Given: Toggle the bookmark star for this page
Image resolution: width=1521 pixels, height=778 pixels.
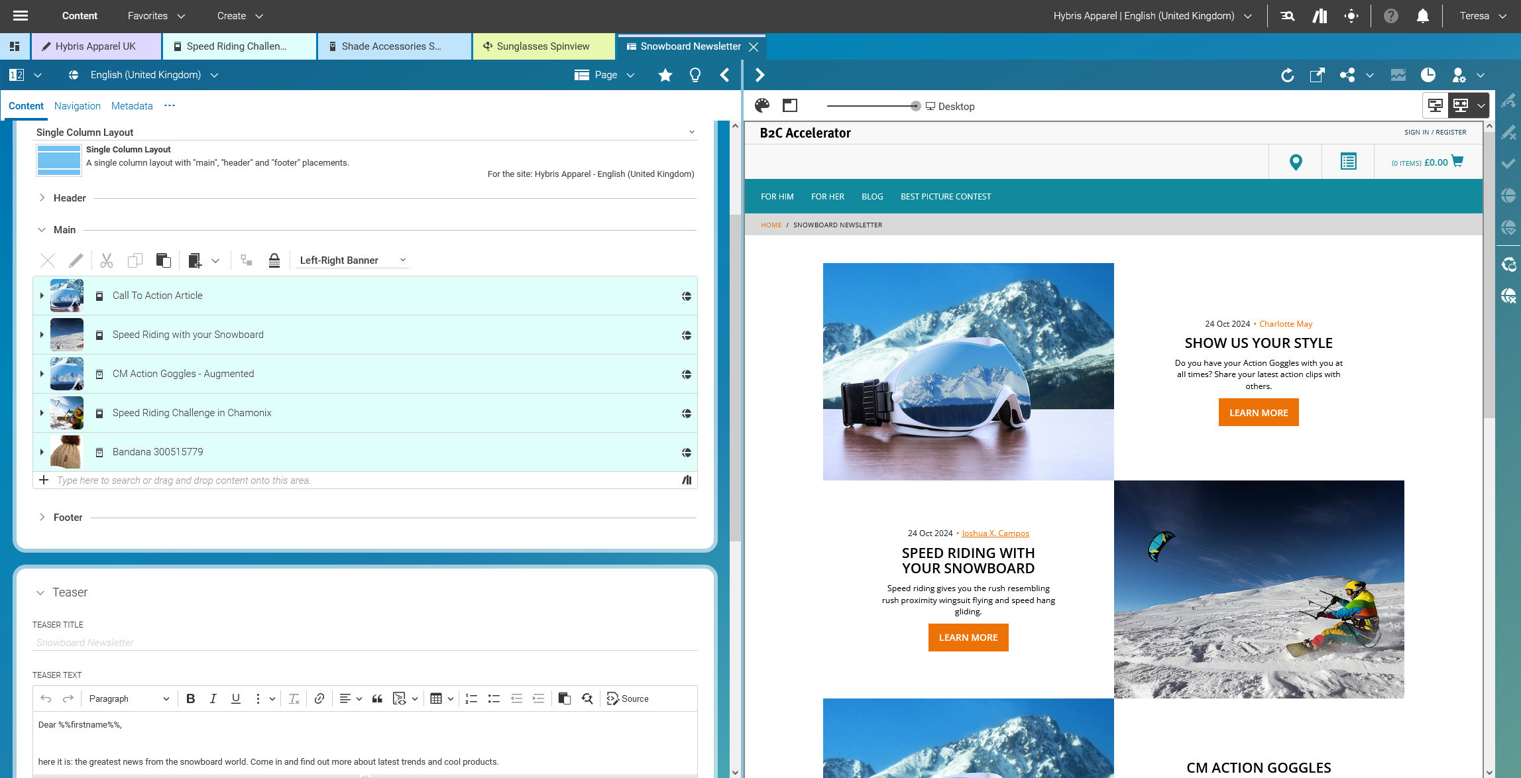Looking at the screenshot, I should [x=665, y=75].
